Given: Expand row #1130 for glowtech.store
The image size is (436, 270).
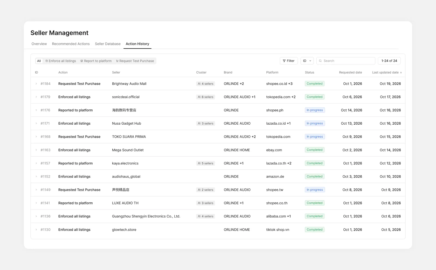Looking at the screenshot, I should click(36, 230).
